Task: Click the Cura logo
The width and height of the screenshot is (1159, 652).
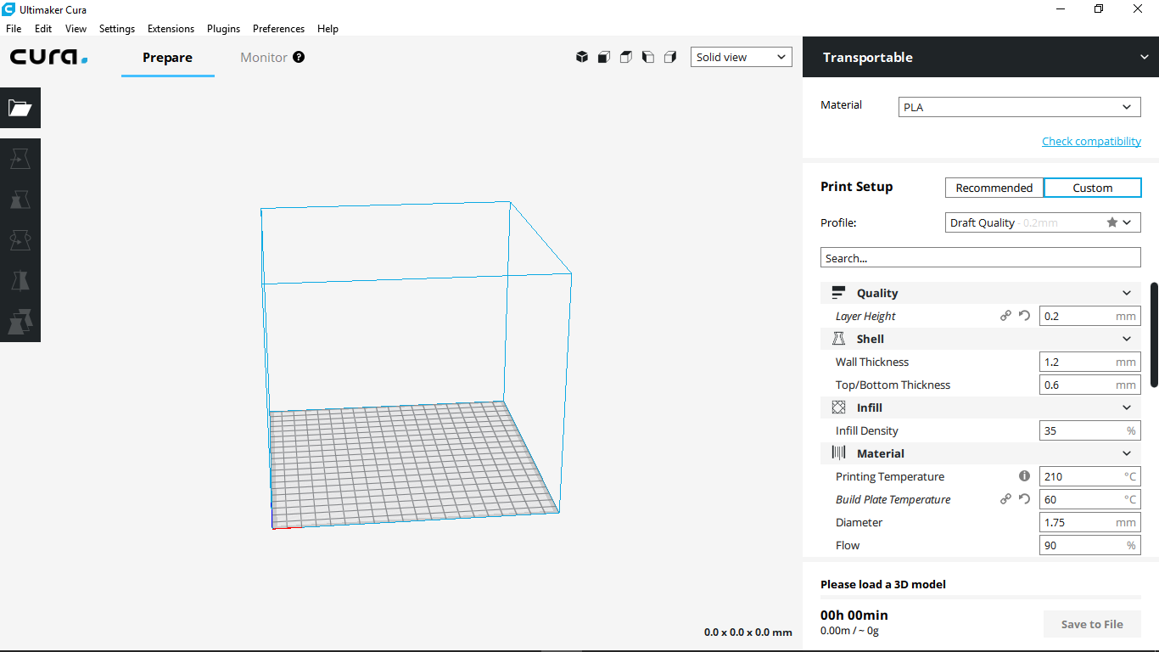Action: (49, 57)
